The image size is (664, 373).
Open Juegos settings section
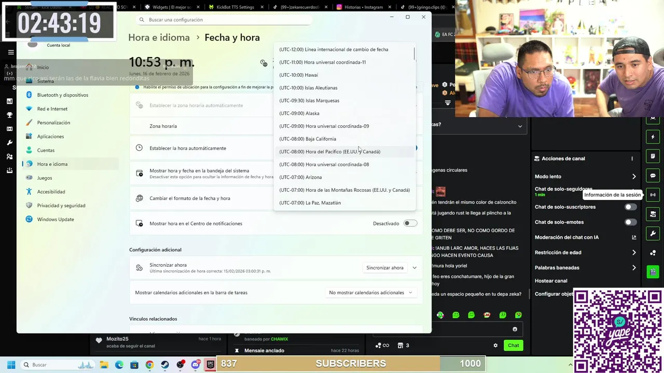coord(71,178)
